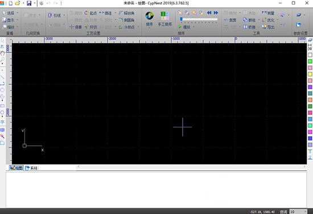This screenshot has height=214, width=313.
Task: Click the 倒圆角 fillet icon
Action: tap(126, 20)
